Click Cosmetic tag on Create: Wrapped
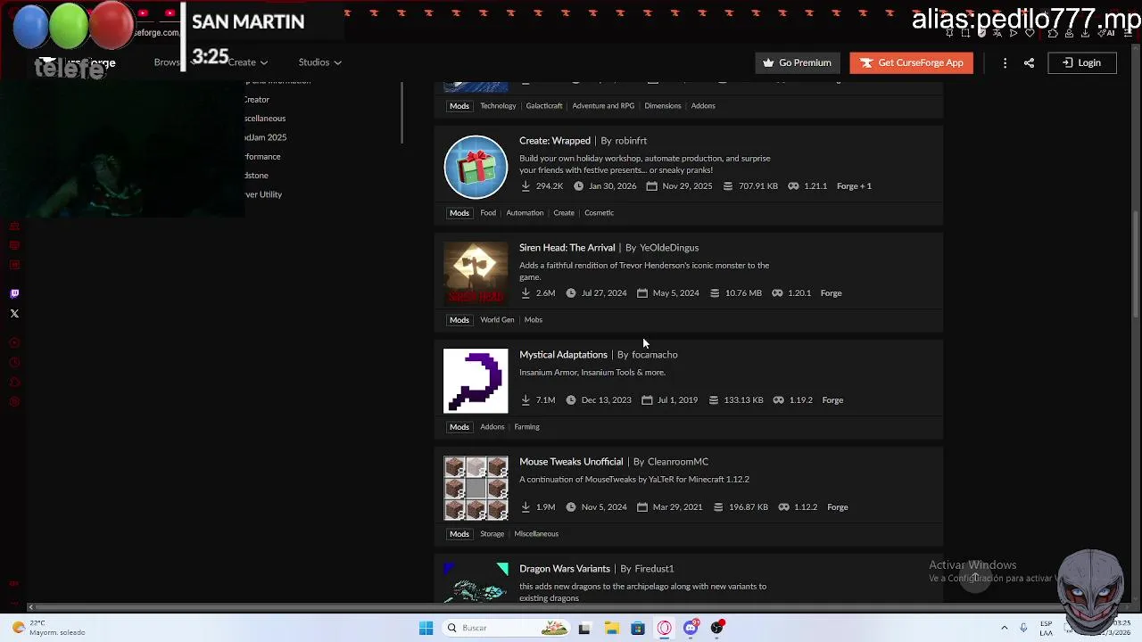 pyautogui.click(x=599, y=213)
